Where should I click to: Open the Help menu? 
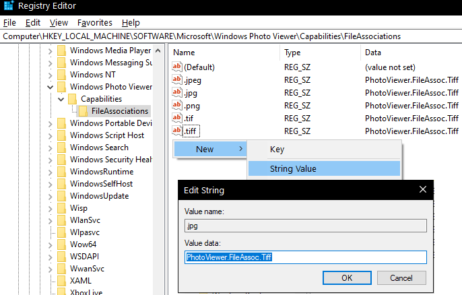pyautogui.click(x=131, y=22)
